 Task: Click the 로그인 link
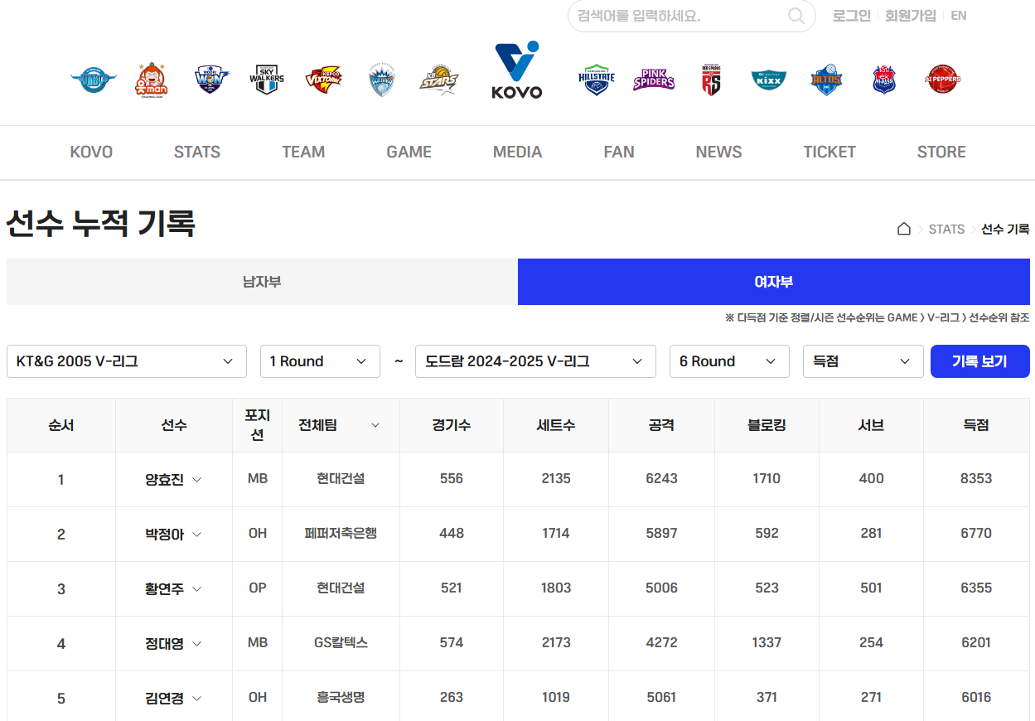pos(851,15)
